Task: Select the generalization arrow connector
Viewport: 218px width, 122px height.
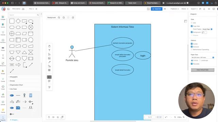Action: tap(31, 102)
